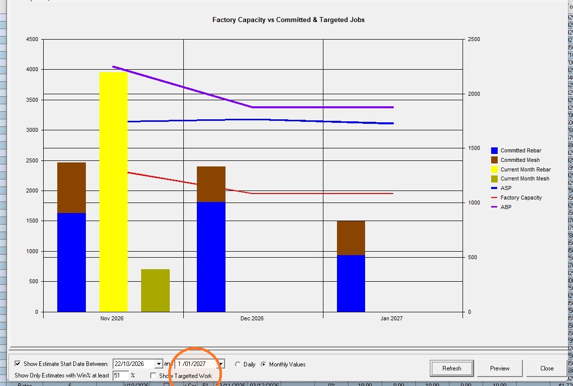Click the chart title Factory Capacity vs Committed & Targeted Jobs
573x386 pixels.
pos(288,20)
